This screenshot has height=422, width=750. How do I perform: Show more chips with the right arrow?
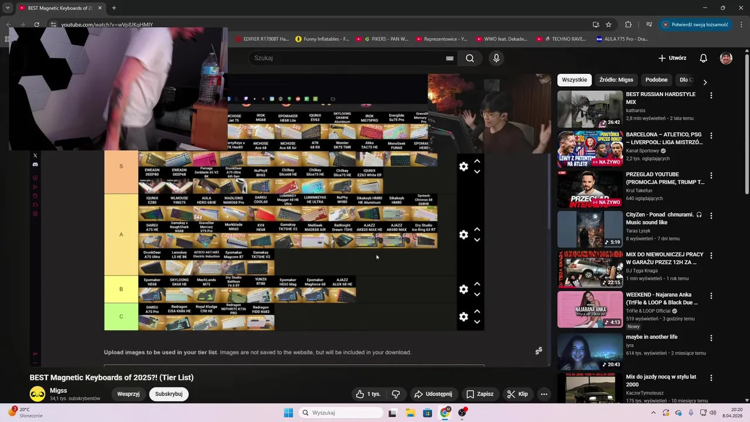click(705, 82)
